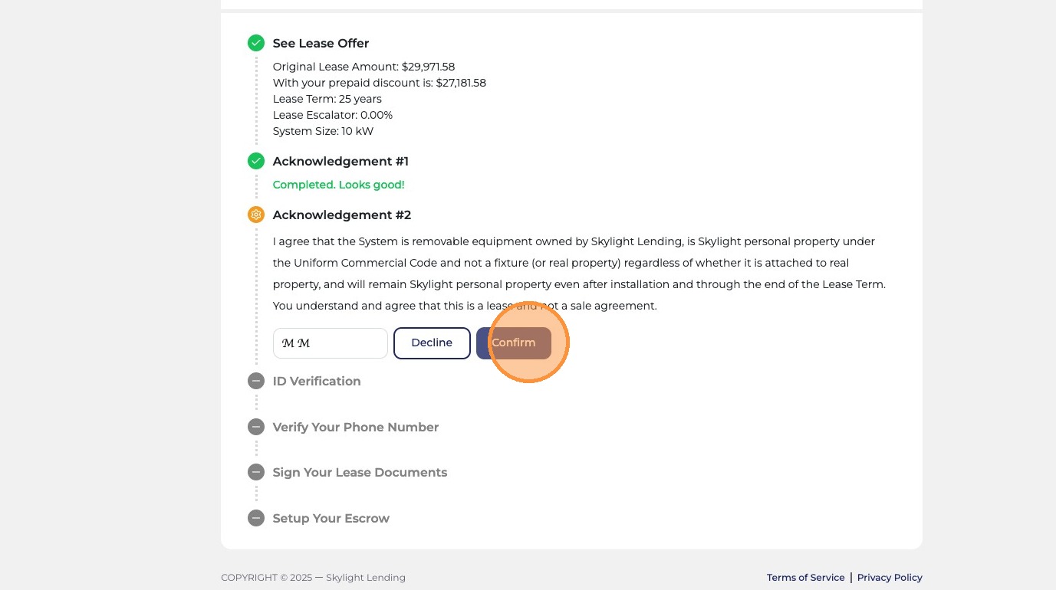Image resolution: width=1056 pixels, height=590 pixels.
Task: Select the Acknowledgement #2 step heading
Action: (342, 215)
